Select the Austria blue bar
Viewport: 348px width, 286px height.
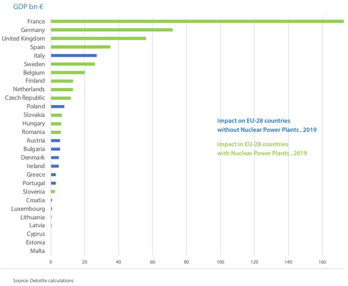[x=55, y=140]
